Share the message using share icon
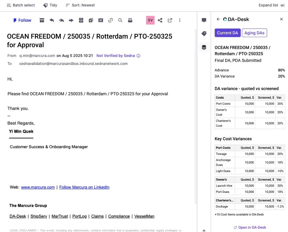288x232 pixels. click(x=160, y=20)
